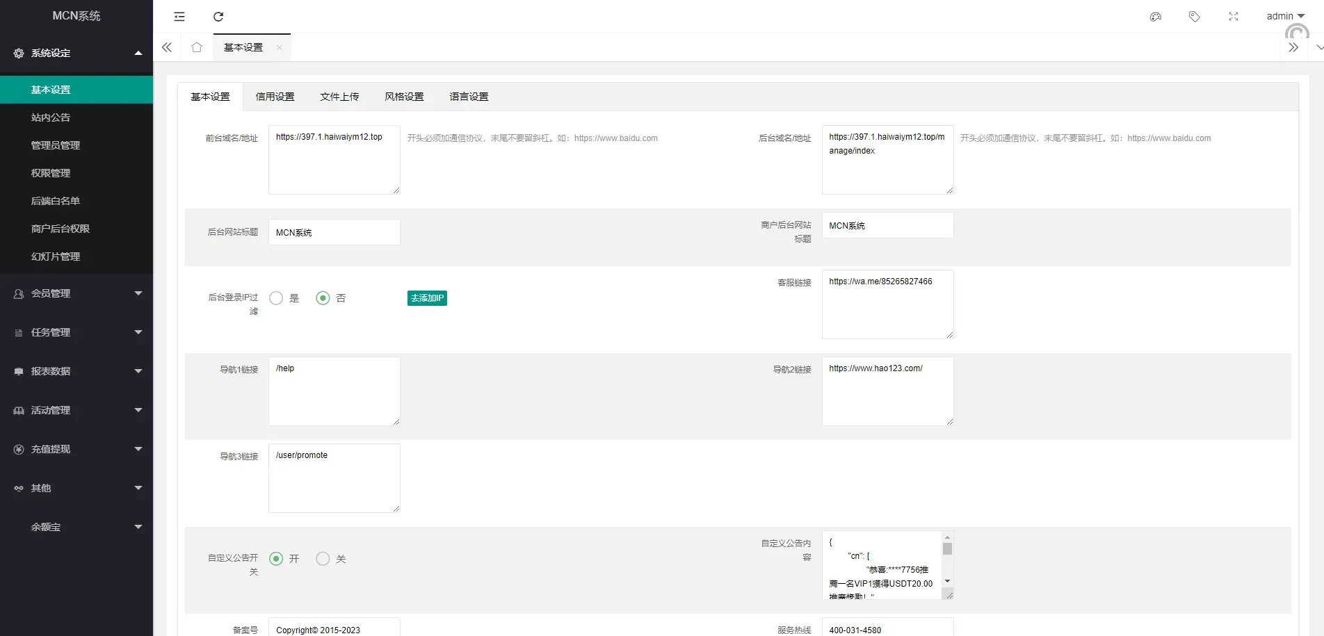Screen dimensions: 1324x636
Task: Expand the 充值提现 sidebar menu
Action: point(76,449)
